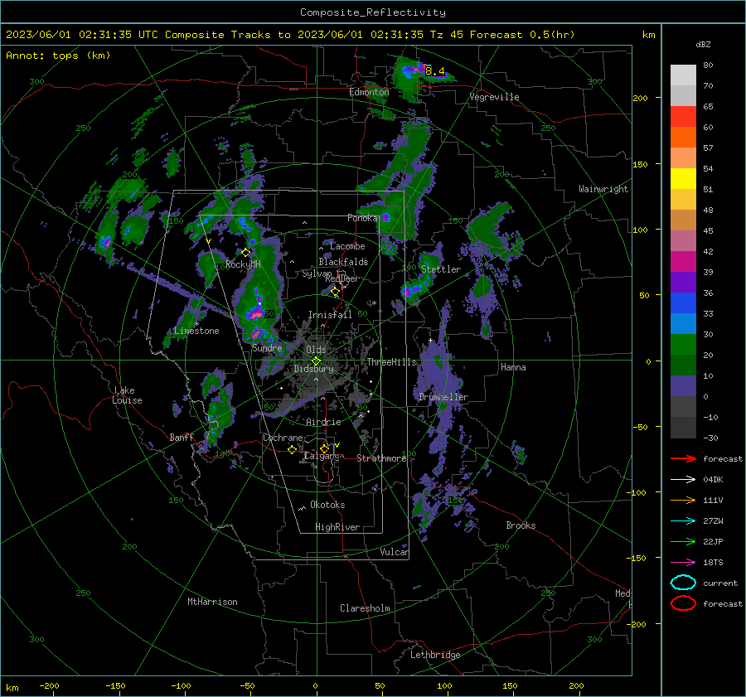Click the yellow diamond marker below RedDeer
The image size is (746, 697).
(x=336, y=291)
